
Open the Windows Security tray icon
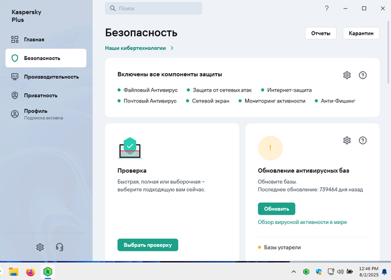click(x=318, y=271)
